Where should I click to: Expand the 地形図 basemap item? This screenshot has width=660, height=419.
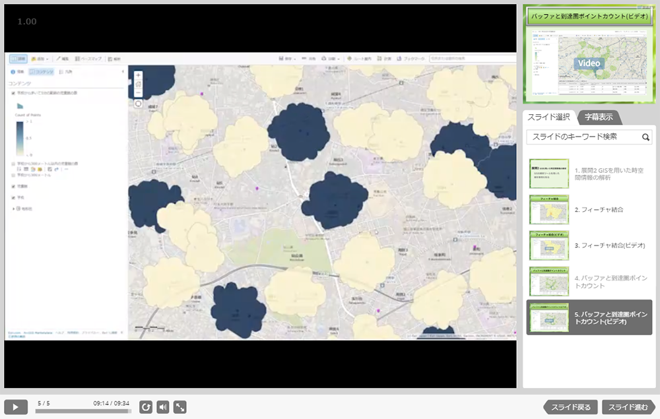coord(14,207)
